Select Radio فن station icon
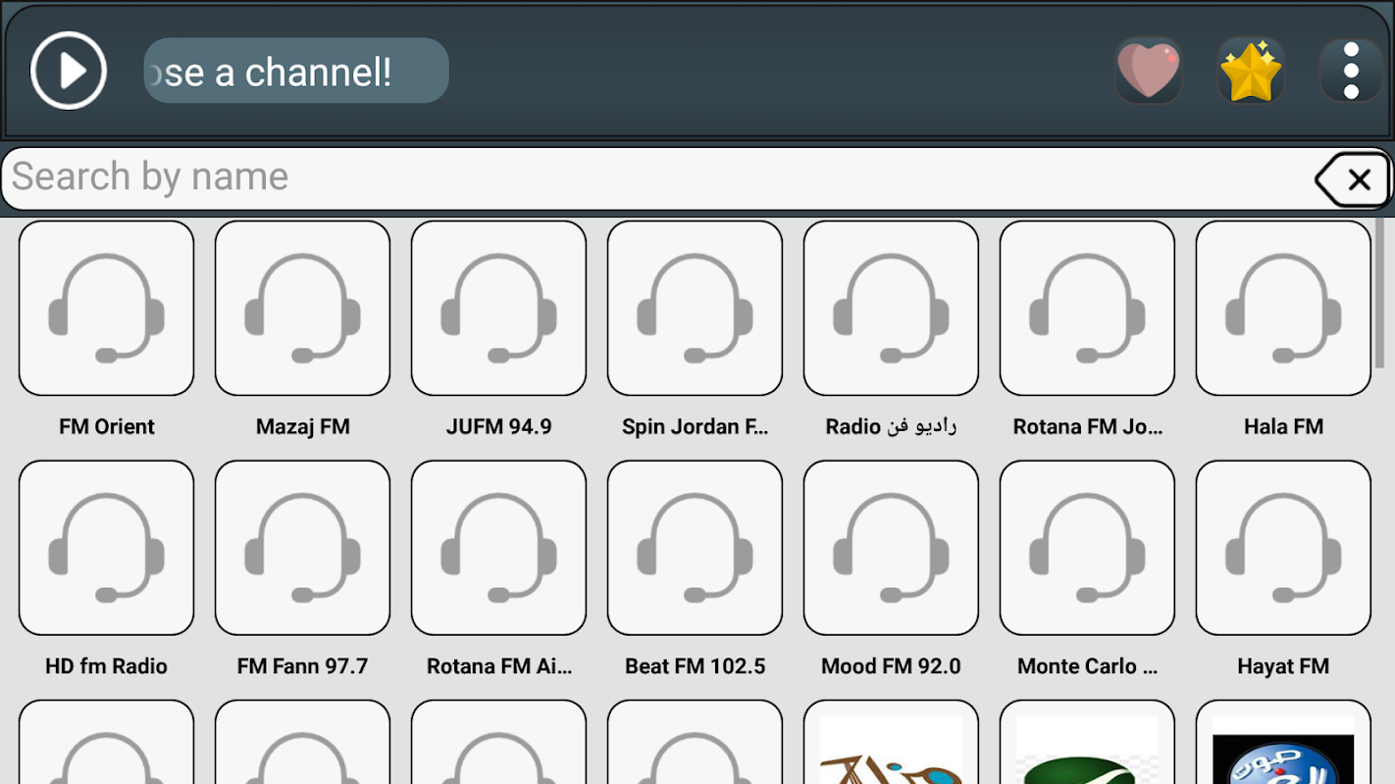 tap(891, 308)
